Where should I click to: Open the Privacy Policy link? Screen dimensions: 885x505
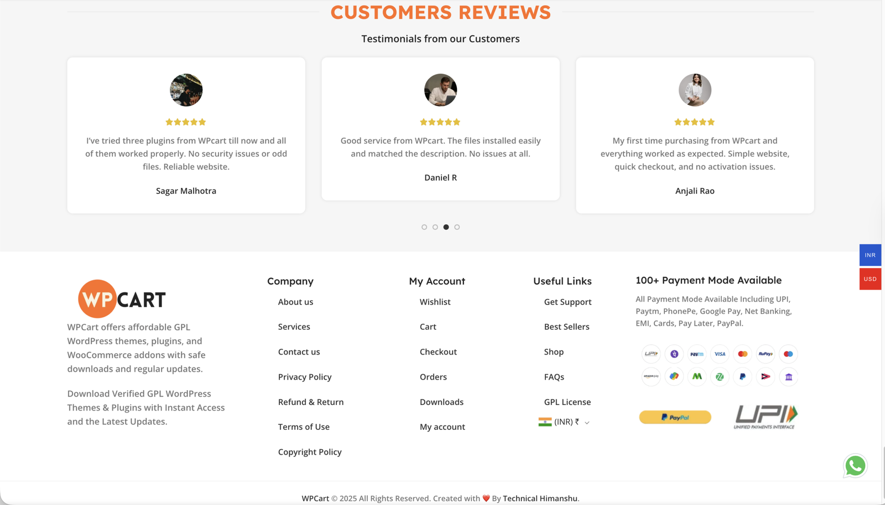305,377
